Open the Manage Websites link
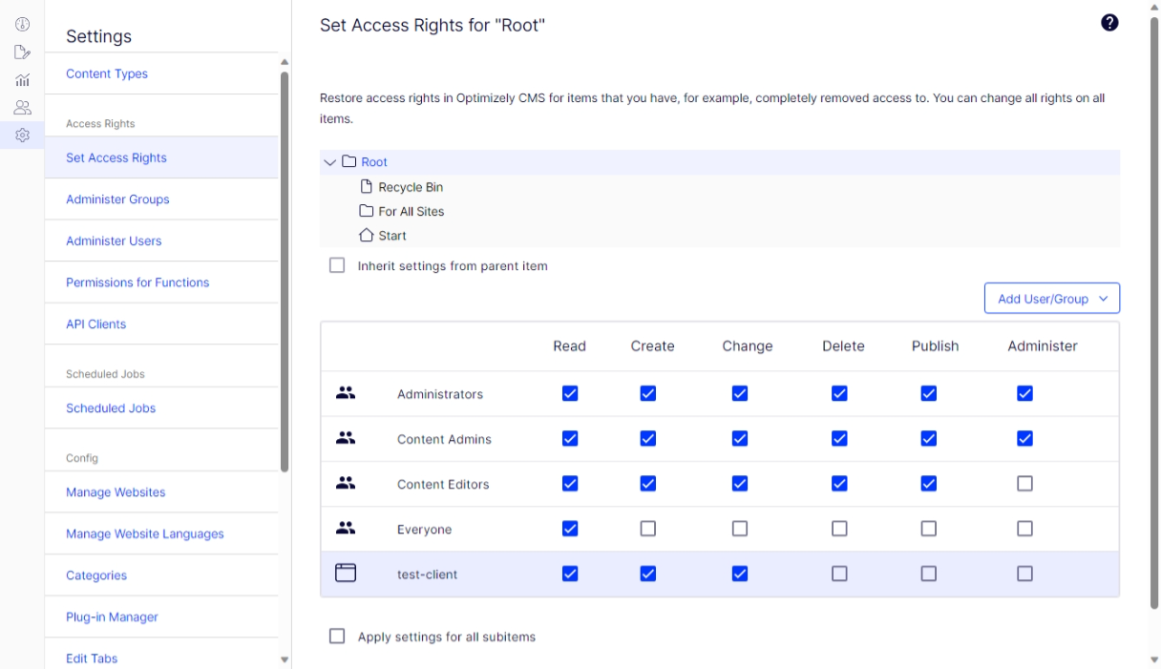This screenshot has height=669, width=1161. click(x=116, y=492)
